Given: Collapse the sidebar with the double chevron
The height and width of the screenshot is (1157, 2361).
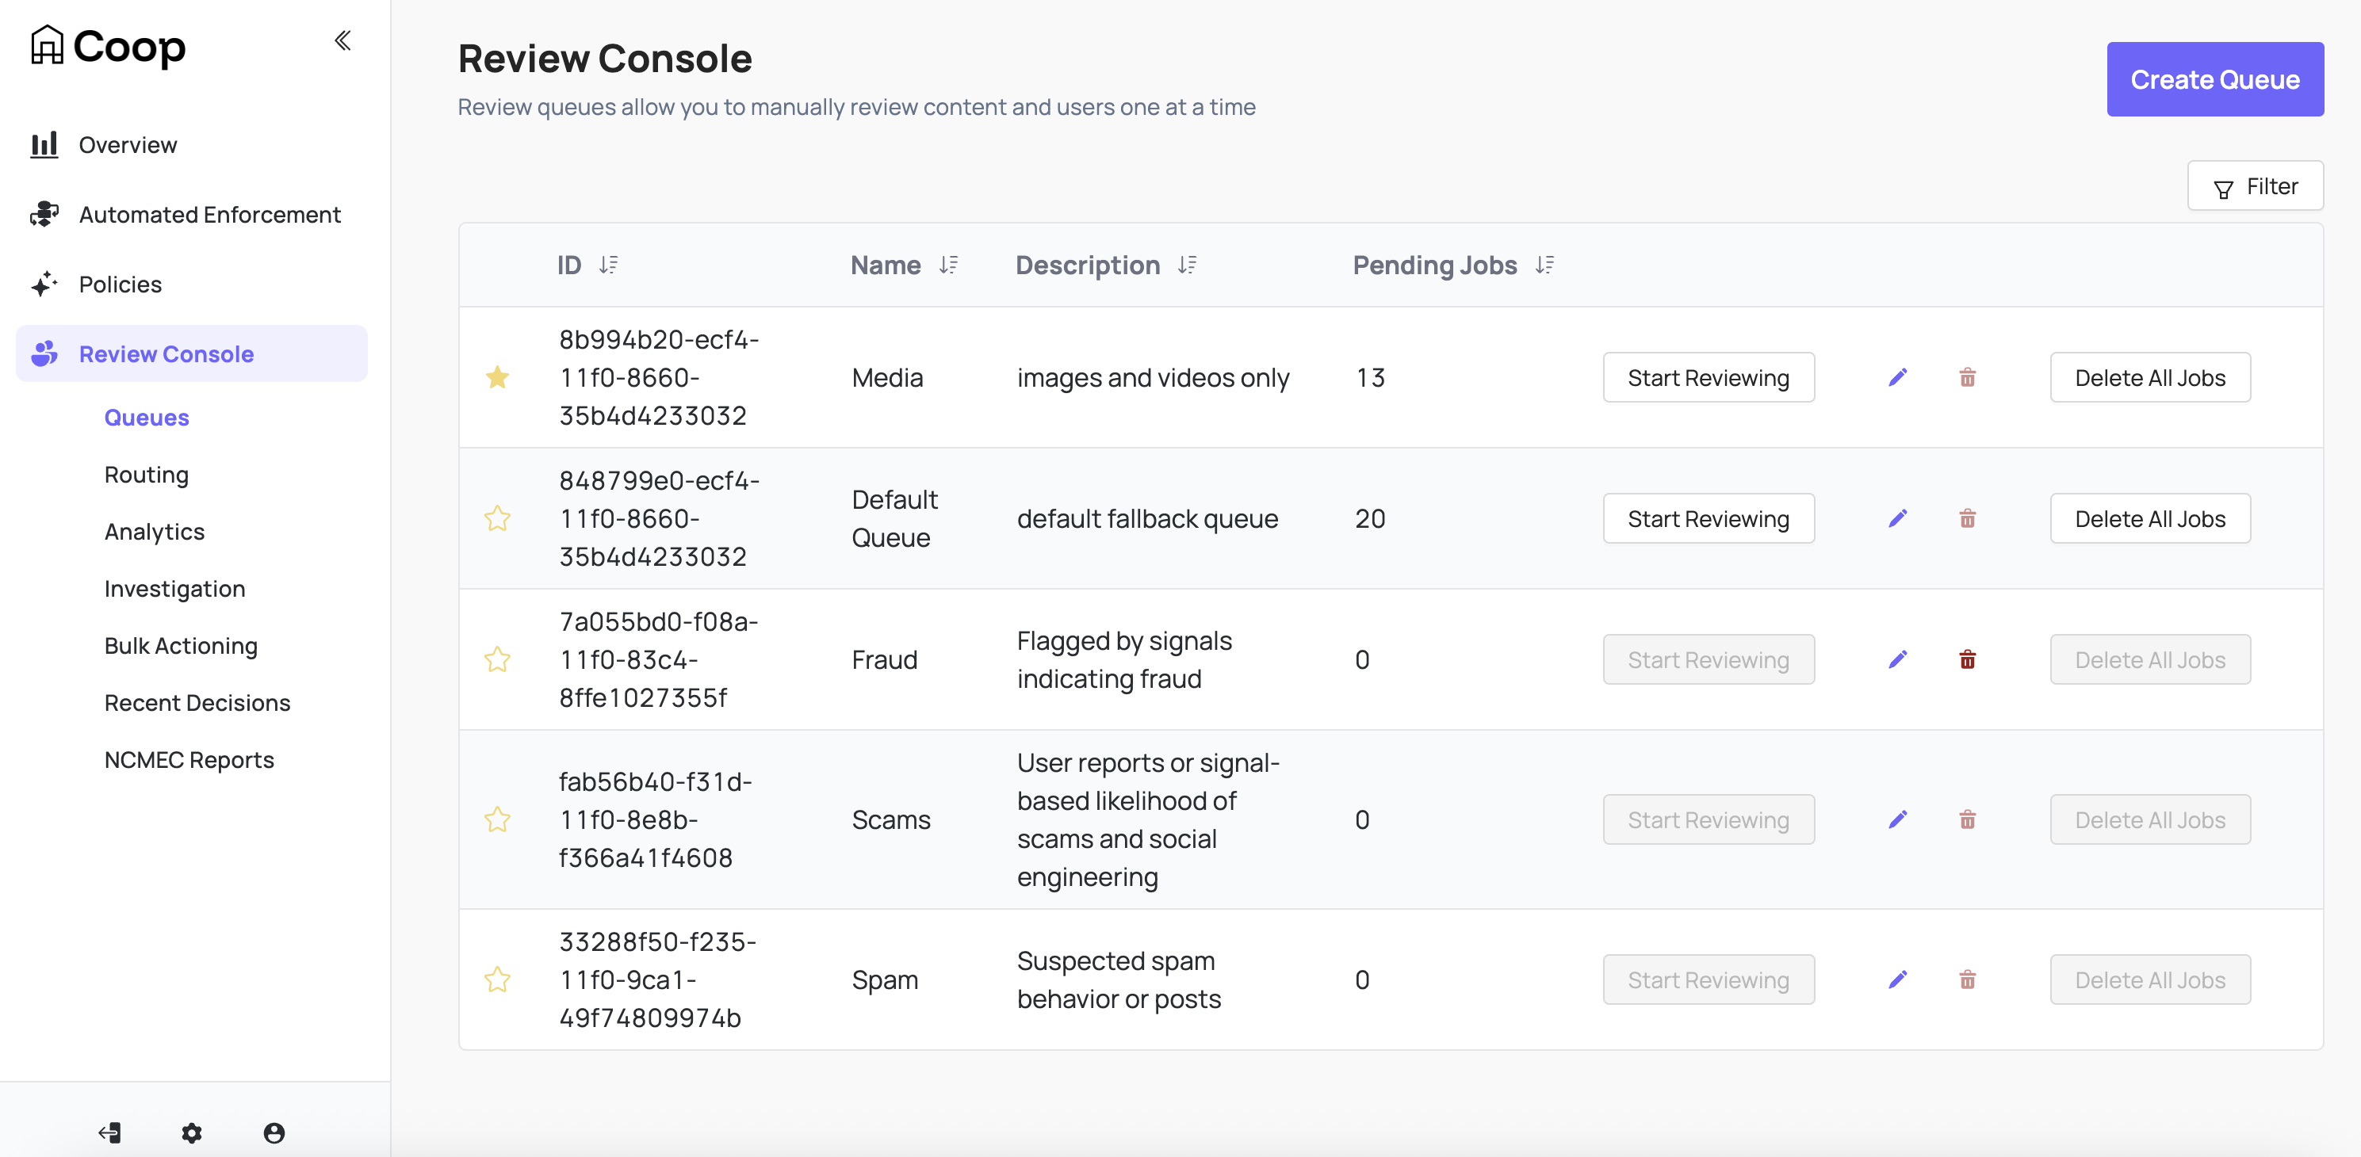Looking at the screenshot, I should [x=342, y=40].
